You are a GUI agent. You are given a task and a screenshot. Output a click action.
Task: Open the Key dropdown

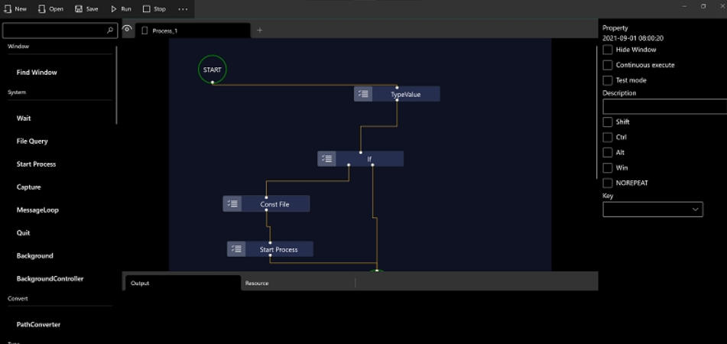tap(652, 209)
